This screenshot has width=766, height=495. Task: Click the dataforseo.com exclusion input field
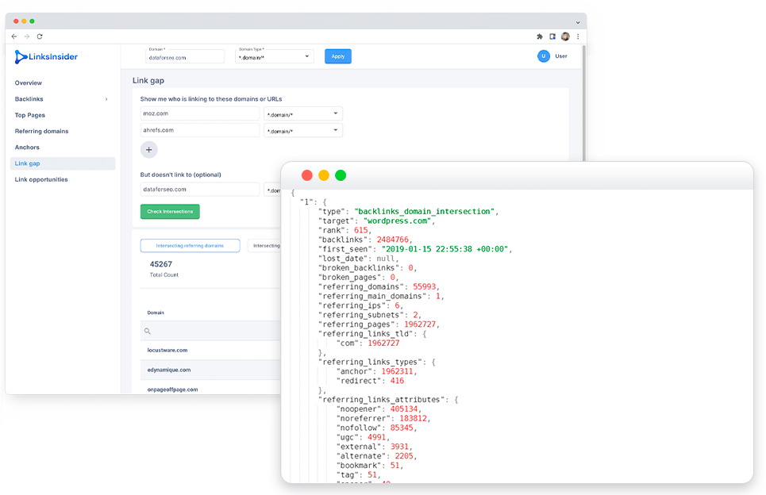(x=199, y=190)
